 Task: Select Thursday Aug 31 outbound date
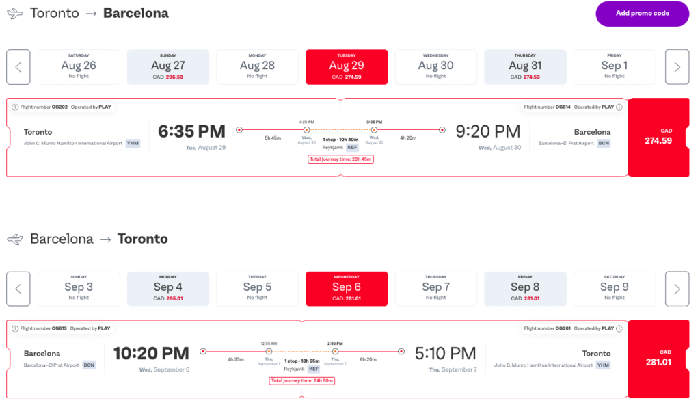(525, 67)
